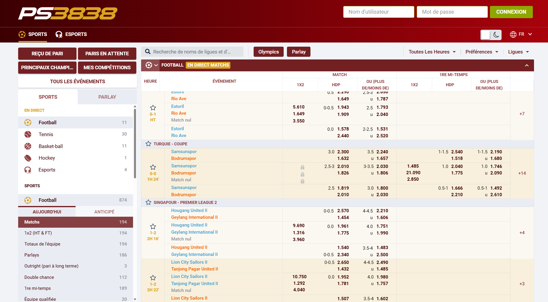The image size is (548, 302).
Task: Open ESPORTS in top navigation
Action: [71, 34]
